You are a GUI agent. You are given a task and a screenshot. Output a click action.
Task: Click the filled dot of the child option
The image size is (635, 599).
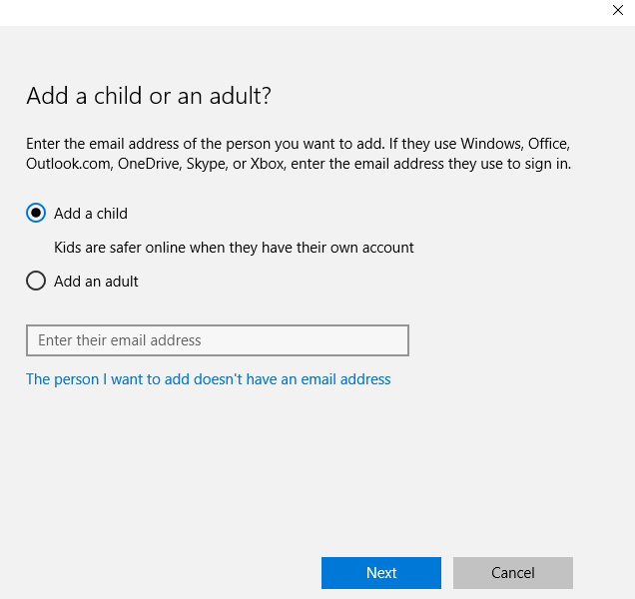pyautogui.click(x=36, y=213)
